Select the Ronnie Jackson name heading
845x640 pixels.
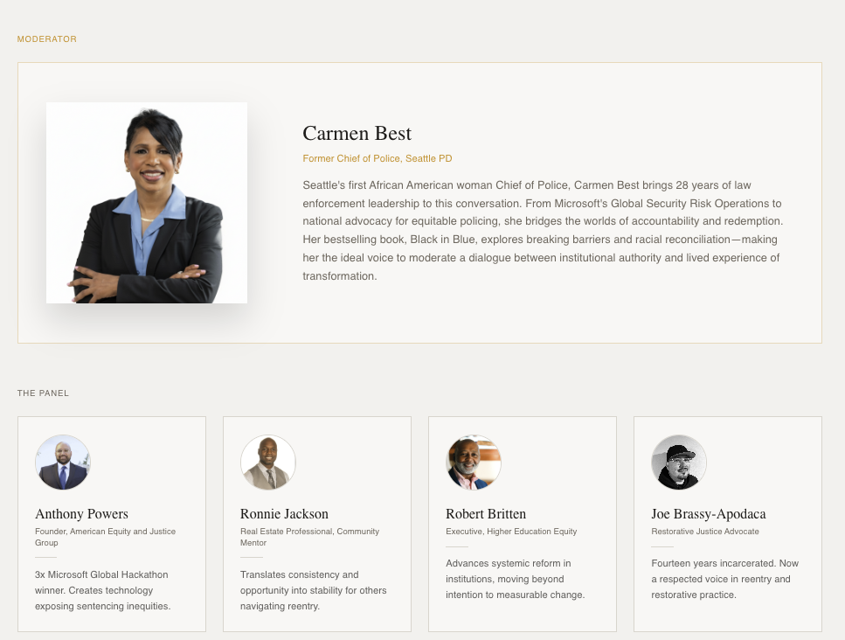click(x=284, y=514)
